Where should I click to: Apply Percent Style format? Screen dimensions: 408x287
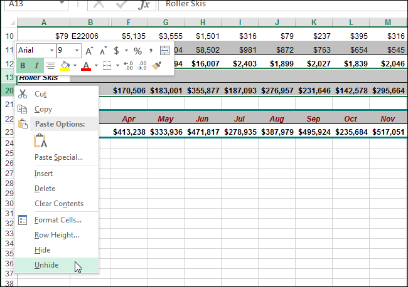pos(137,51)
